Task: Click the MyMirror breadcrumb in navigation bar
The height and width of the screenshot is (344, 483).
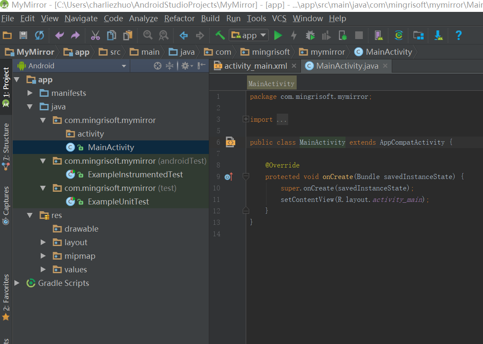Action: click(30, 52)
